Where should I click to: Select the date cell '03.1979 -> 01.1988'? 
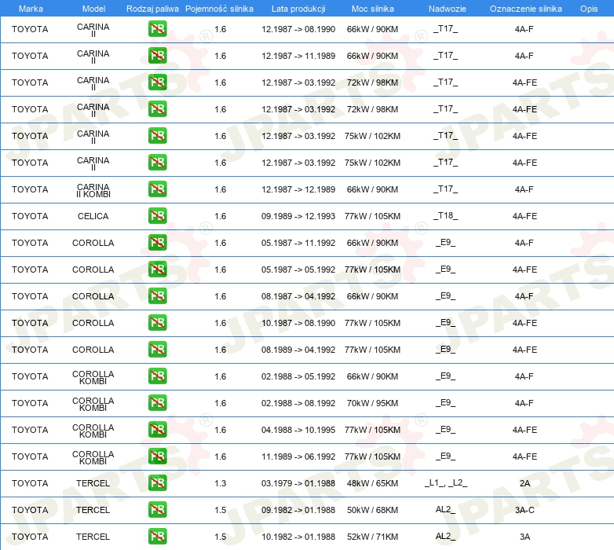coord(298,483)
